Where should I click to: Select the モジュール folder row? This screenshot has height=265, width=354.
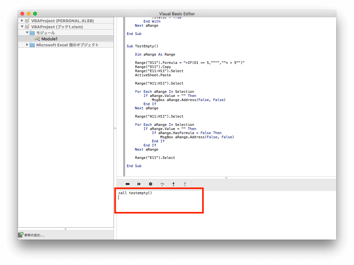[66, 33]
